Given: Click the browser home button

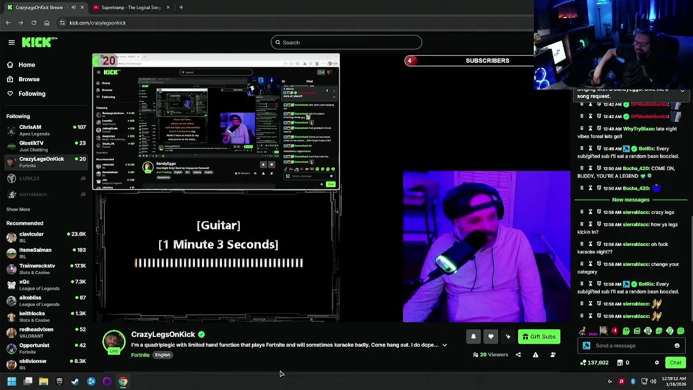Looking at the screenshot, I should pos(47,23).
